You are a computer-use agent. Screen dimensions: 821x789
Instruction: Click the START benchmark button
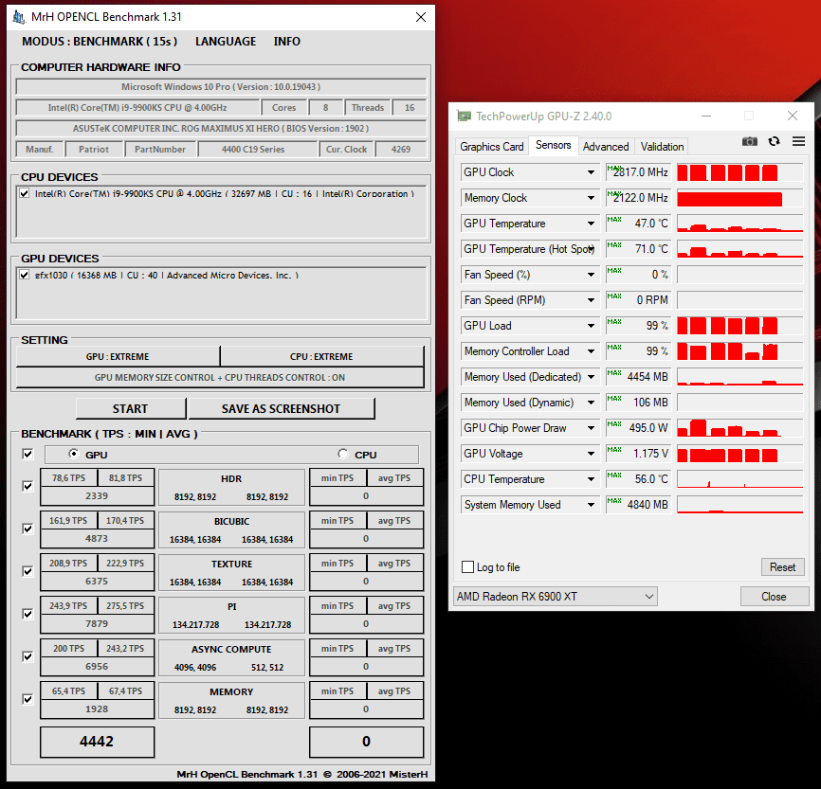click(131, 408)
